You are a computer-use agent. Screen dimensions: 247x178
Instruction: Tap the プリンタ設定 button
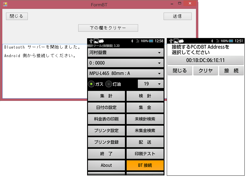(x=106, y=131)
